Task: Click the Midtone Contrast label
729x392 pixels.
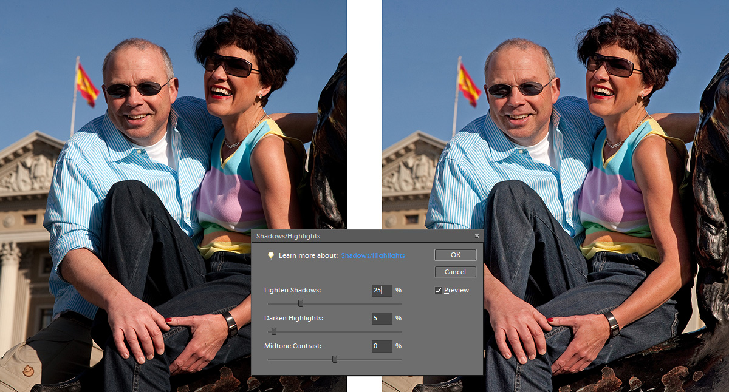Action: pos(292,346)
